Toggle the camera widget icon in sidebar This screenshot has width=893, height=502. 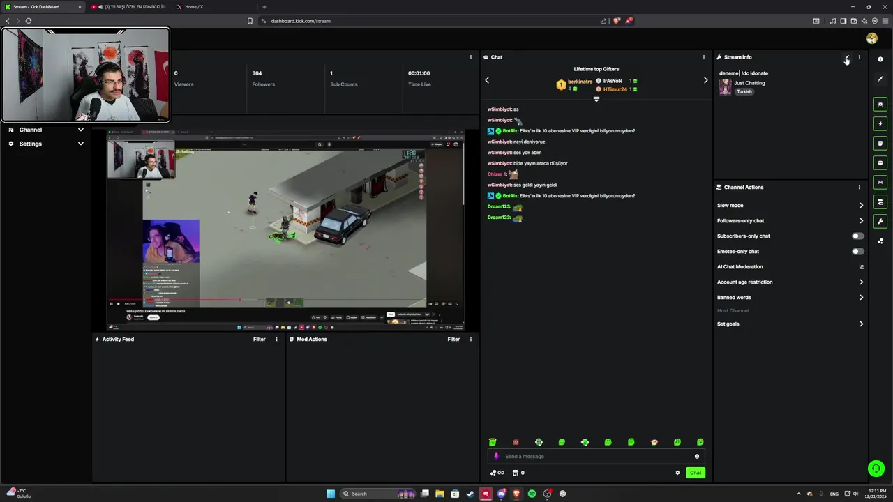click(x=880, y=201)
